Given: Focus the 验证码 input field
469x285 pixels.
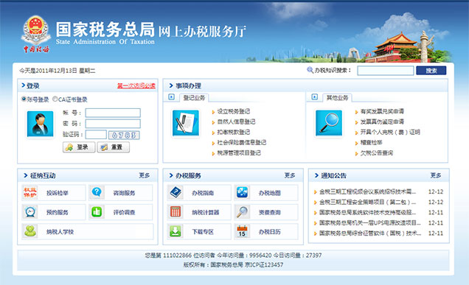Looking at the screenshot, I should (x=96, y=135).
